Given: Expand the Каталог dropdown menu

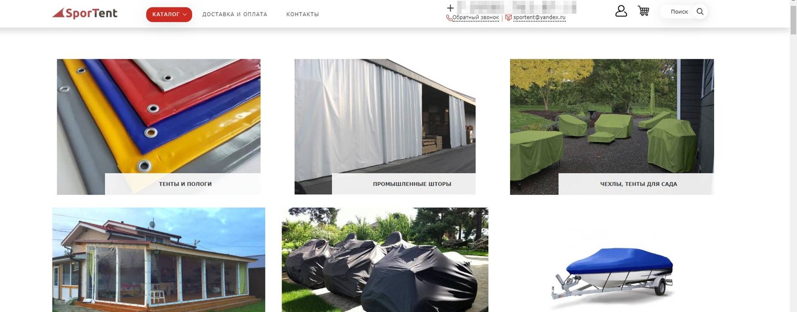Looking at the screenshot, I should pyautogui.click(x=169, y=14).
